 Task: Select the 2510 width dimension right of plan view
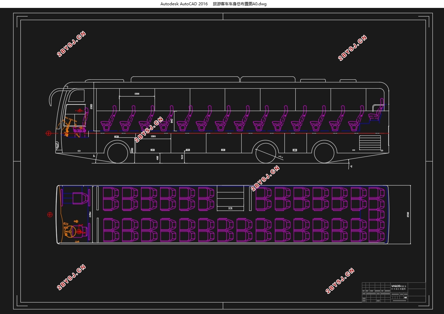click(x=408, y=214)
